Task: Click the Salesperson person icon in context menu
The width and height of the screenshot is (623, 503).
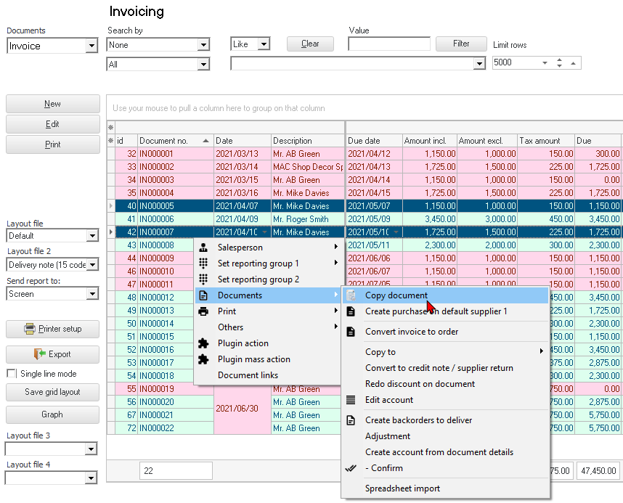Action: tap(203, 248)
